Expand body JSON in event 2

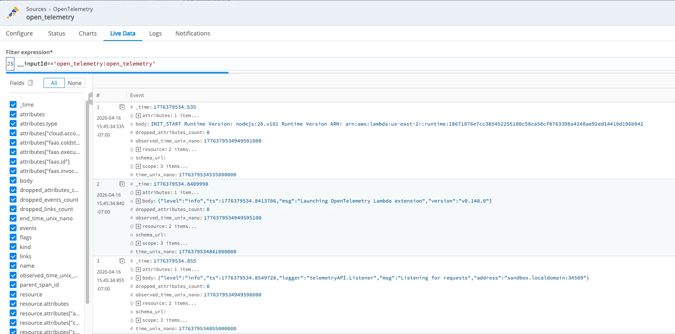pyautogui.click(x=138, y=201)
